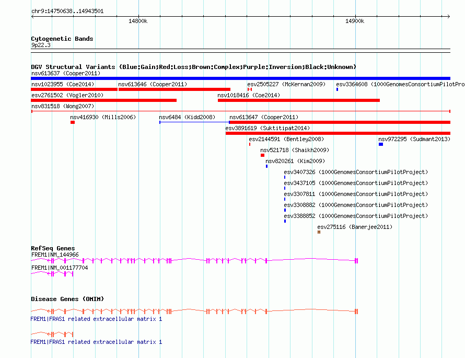Screen dimensions: 465x358
Task: Select esv2761502 (Vogler2010) variant label
Action: (67, 95)
